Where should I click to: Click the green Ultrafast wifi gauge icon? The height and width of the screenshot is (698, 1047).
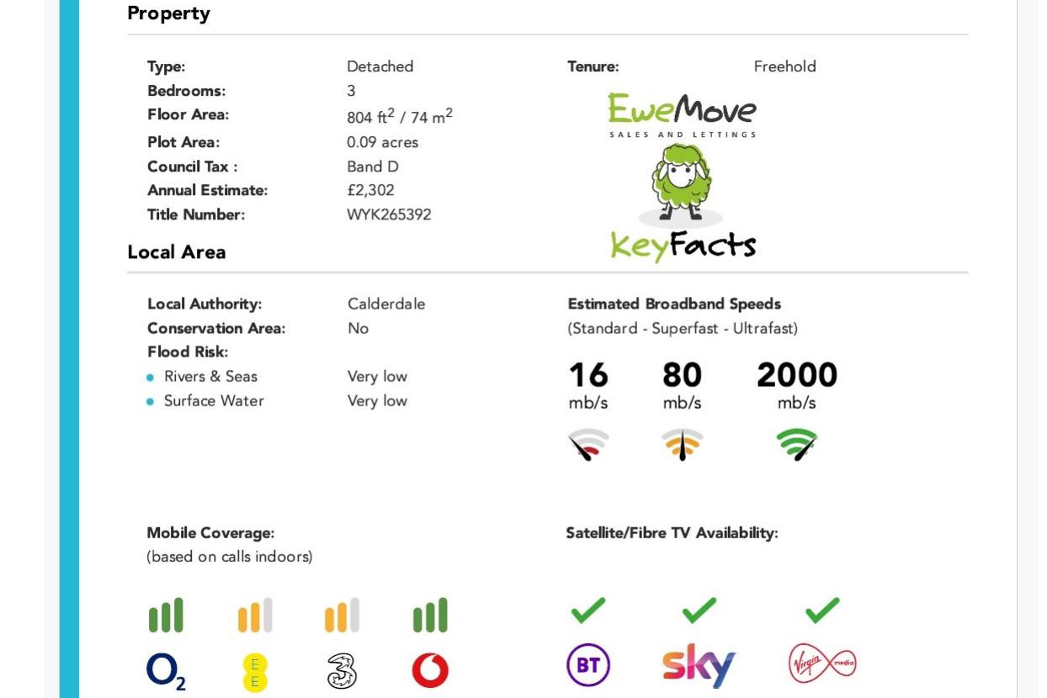[x=797, y=444]
